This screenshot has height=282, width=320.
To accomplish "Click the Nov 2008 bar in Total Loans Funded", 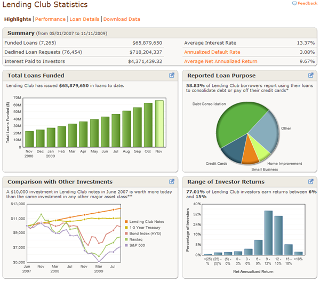I will coord(29,139).
